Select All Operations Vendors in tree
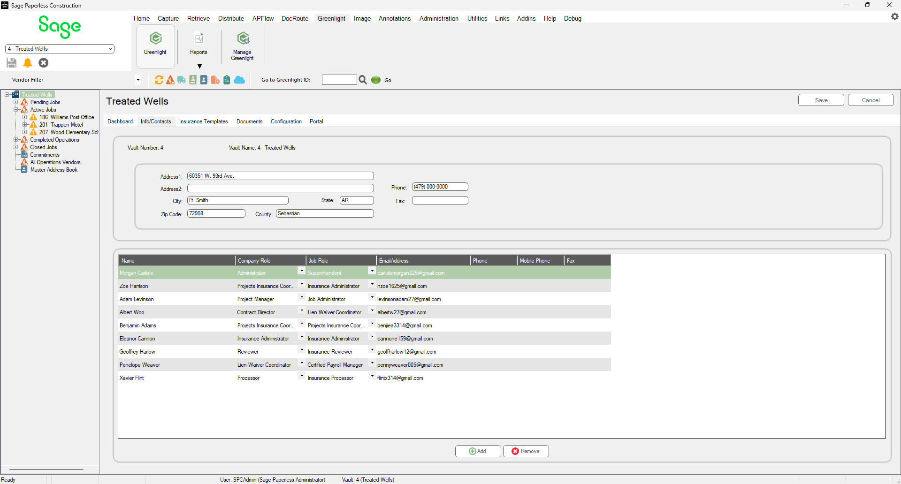The width and height of the screenshot is (901, 484). (55, 162)
